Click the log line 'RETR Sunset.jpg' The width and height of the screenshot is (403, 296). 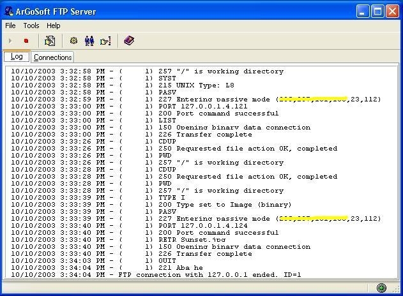tap(118, 240)
